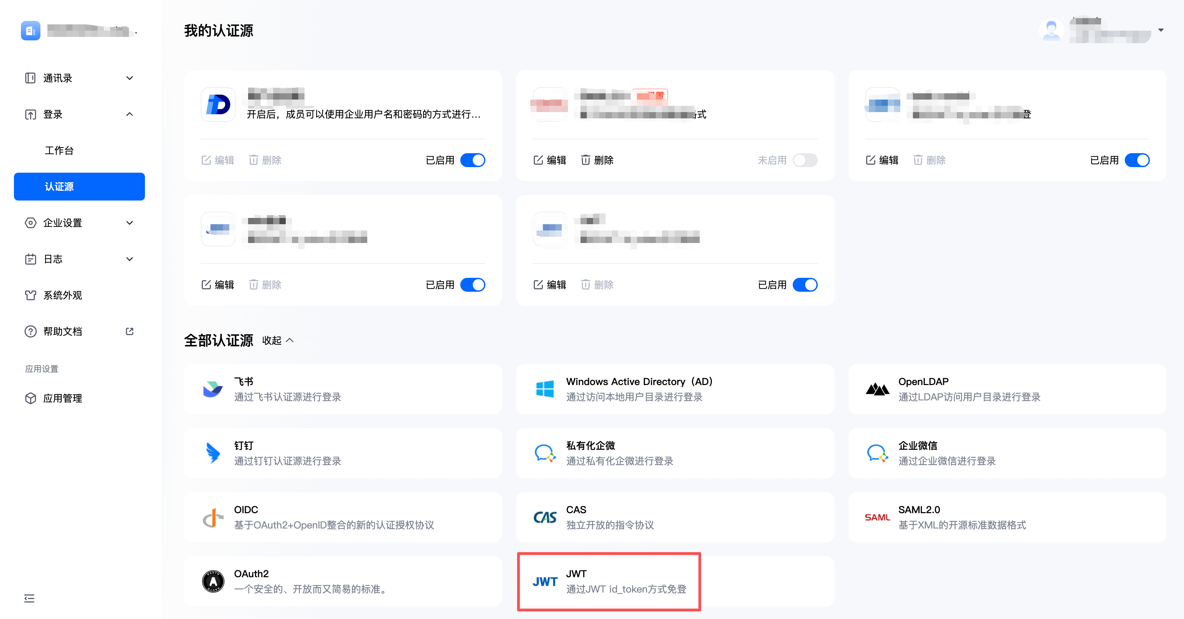Select the JWT authentication source card
1184x619 pixels.
pos(608,581)
